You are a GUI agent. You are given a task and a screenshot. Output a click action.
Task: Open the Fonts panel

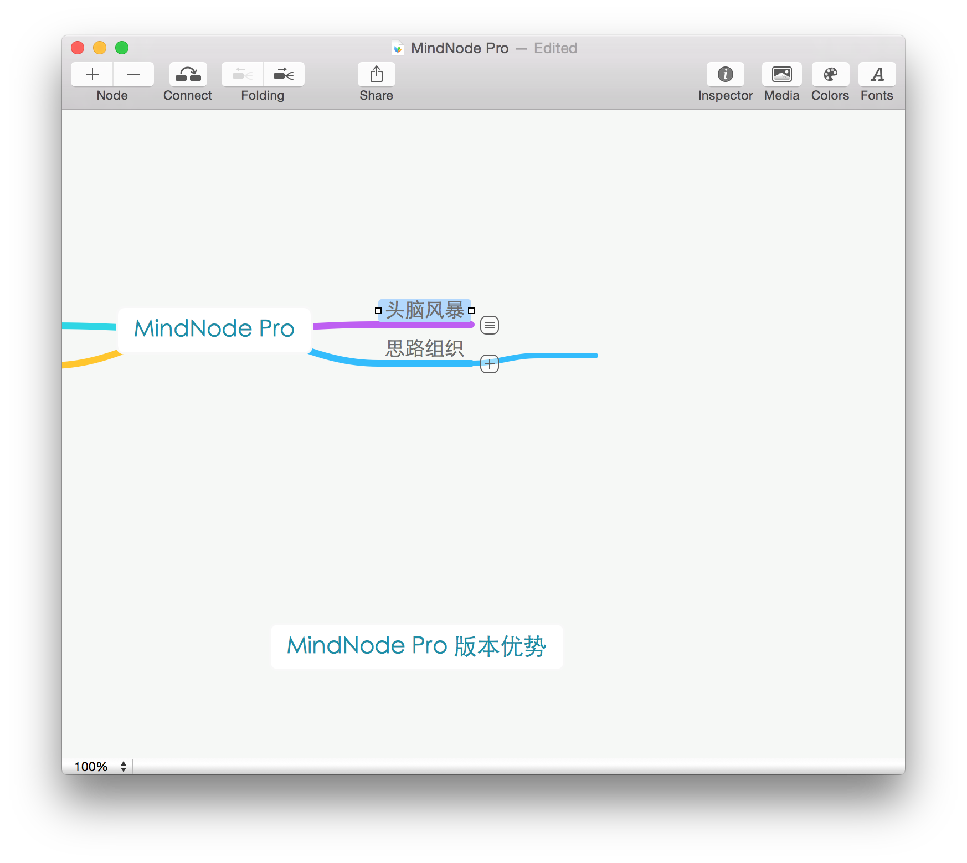click(x=877, y=74)
